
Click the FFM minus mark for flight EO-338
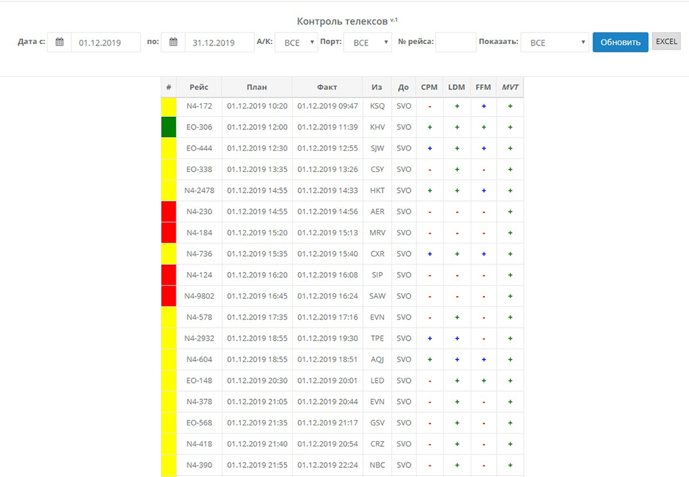484,170
